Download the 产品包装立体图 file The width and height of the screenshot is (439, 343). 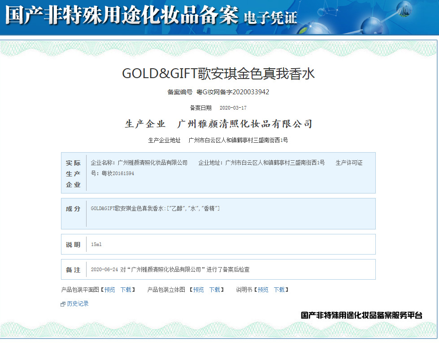[x=215, y=290]
